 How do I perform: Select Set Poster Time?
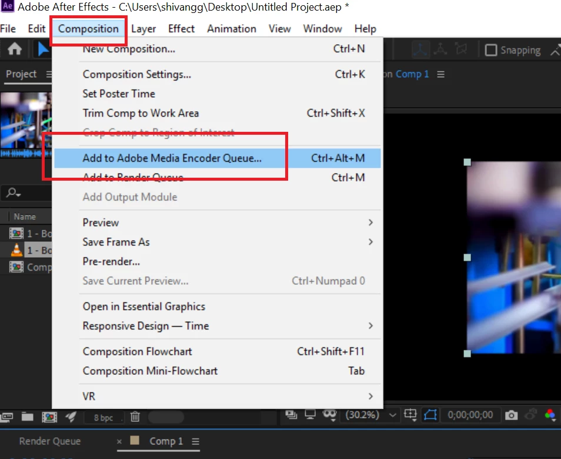217,94
